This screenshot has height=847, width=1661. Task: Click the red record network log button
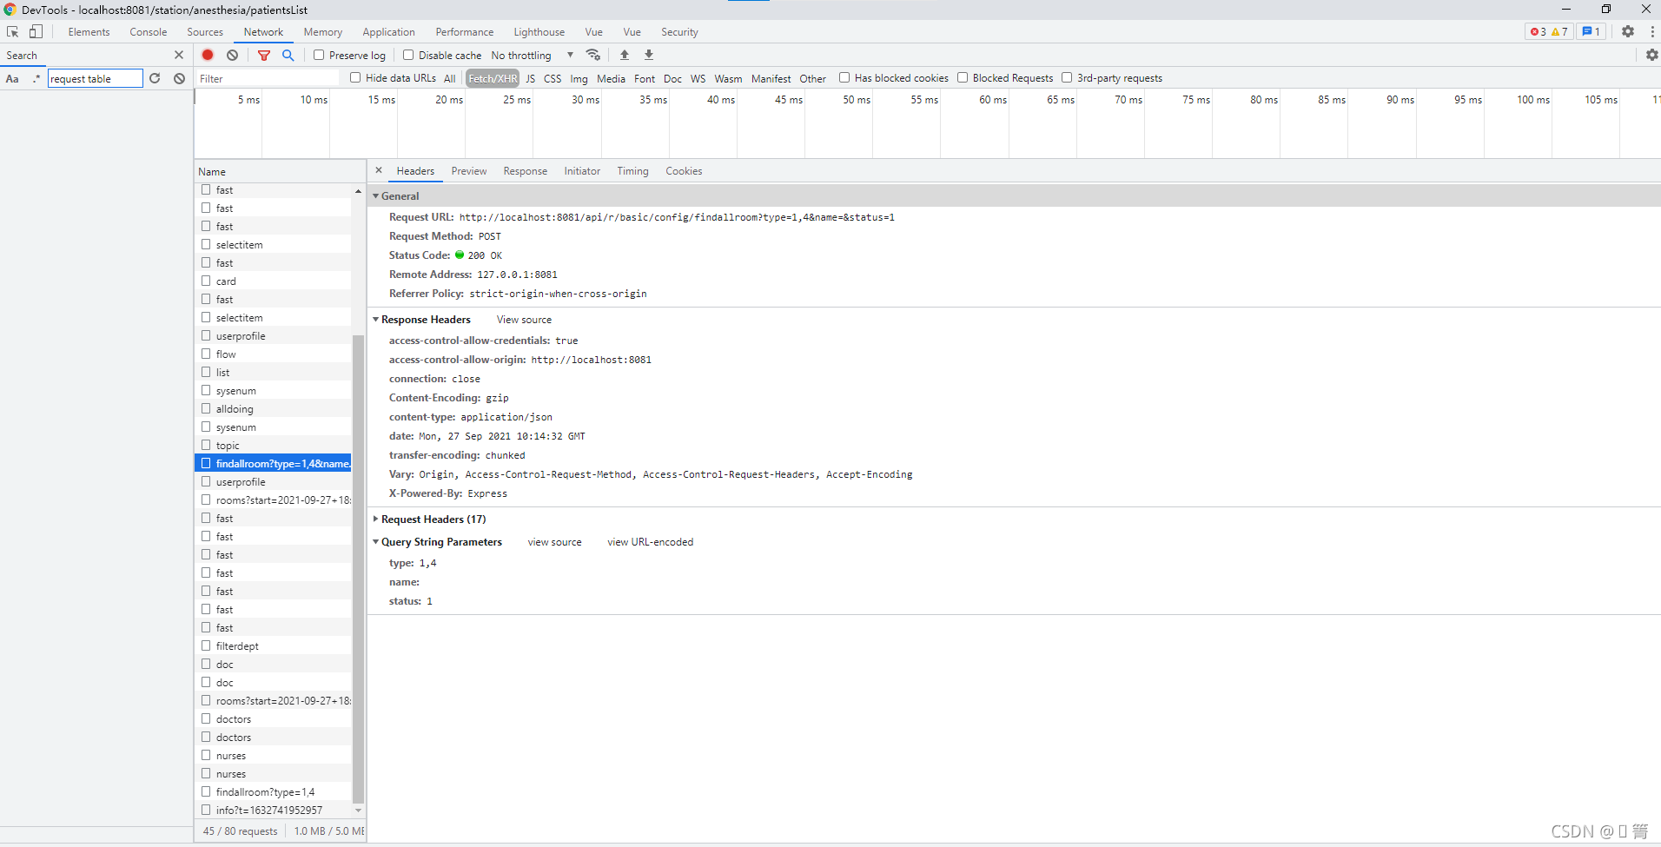(208, 55)
